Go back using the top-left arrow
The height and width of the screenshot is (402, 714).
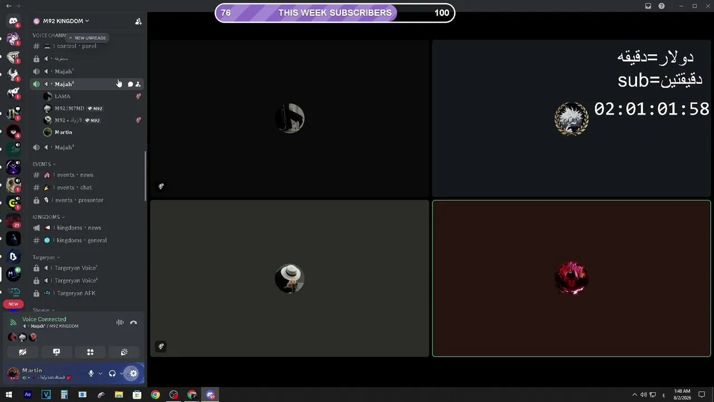coord(8,6)
